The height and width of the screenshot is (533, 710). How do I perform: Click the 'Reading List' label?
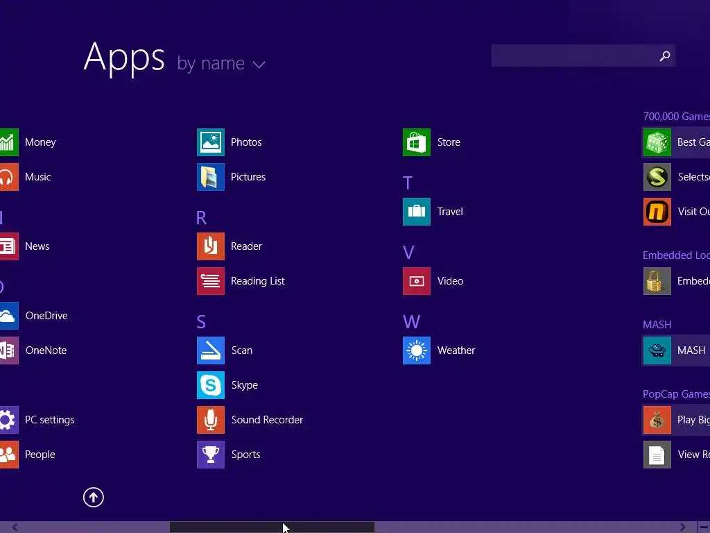coord(258,281)
